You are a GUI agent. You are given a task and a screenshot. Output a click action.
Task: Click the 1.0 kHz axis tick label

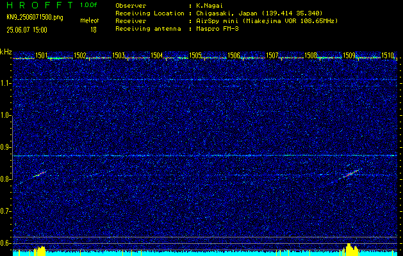coord(6,115)
